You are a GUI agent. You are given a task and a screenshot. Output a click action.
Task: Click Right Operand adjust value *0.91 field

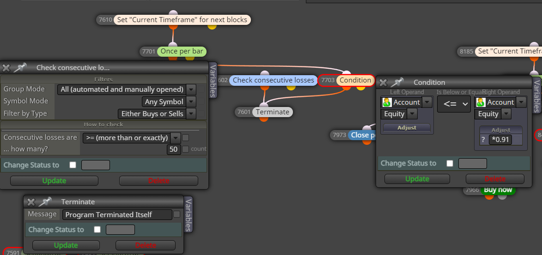[x=500, y=140]
